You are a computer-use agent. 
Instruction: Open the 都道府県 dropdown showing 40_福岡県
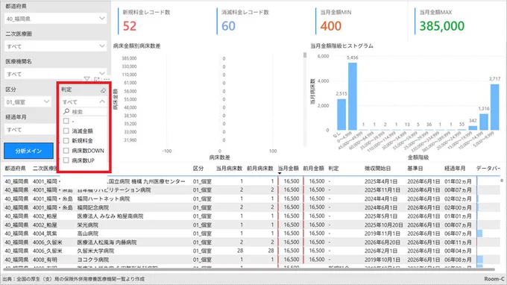coord(56,19)
